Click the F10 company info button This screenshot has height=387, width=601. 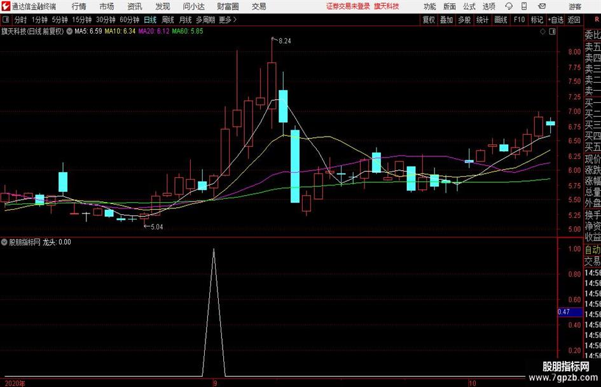tap(519, 20)
